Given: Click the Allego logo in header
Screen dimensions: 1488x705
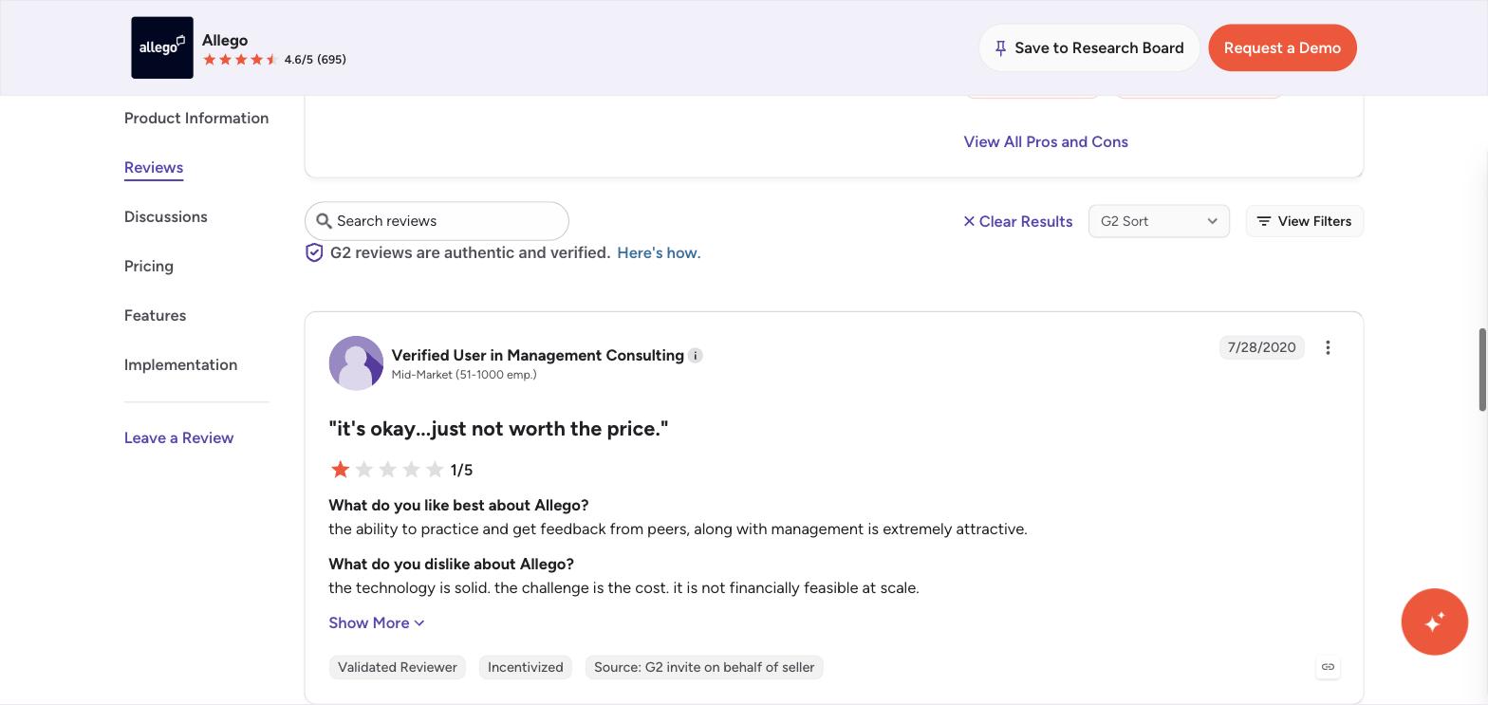Looking at the screenshot, I should (162, 47).
